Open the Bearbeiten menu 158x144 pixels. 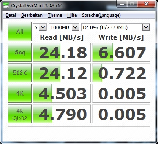[x=32, y=15]
